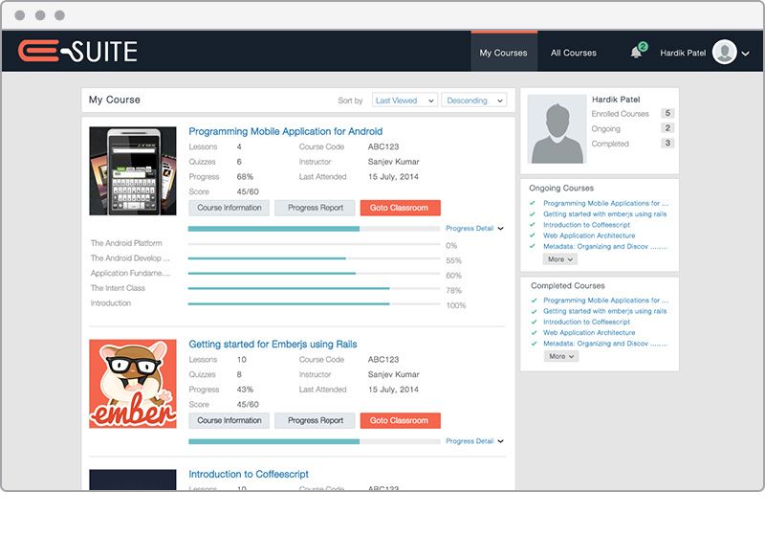Open Getting started with emberjs in Completed Courses
This screenshot has height=536, width=765.
coord(604,311)
